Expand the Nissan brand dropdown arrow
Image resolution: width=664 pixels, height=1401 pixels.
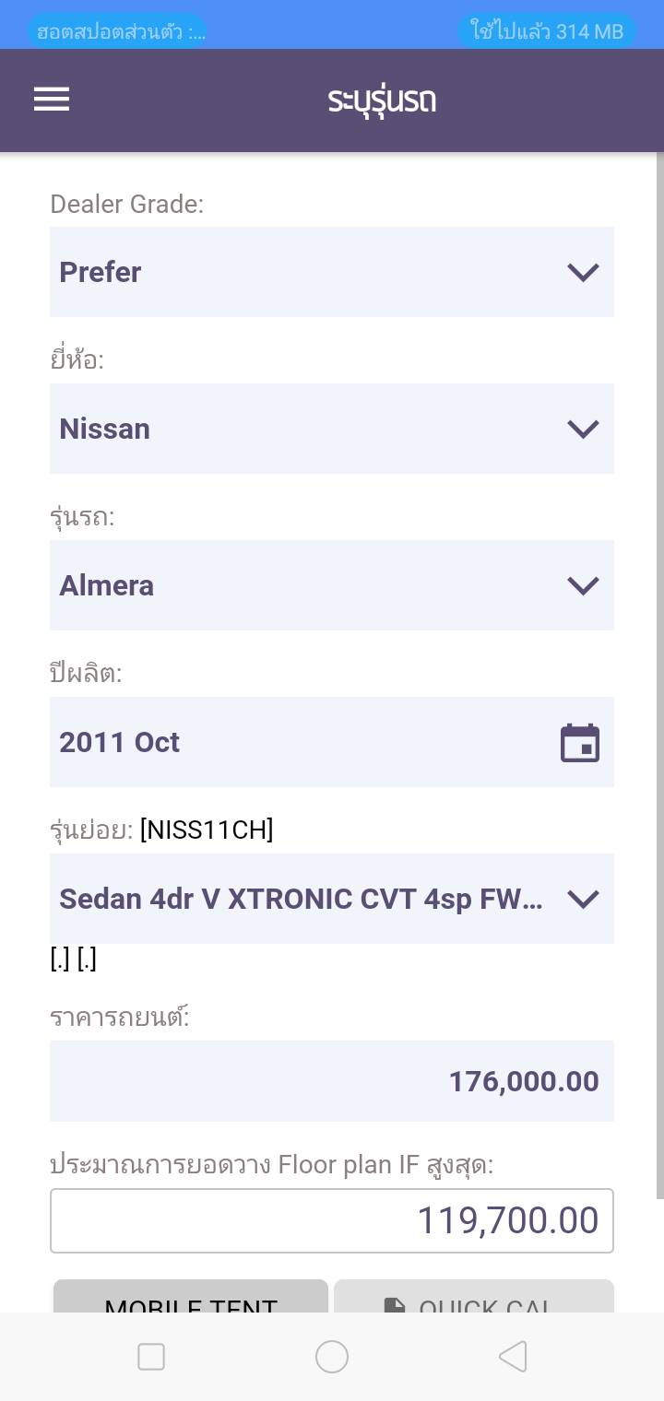pyautogui.click(x=583, y=429)
